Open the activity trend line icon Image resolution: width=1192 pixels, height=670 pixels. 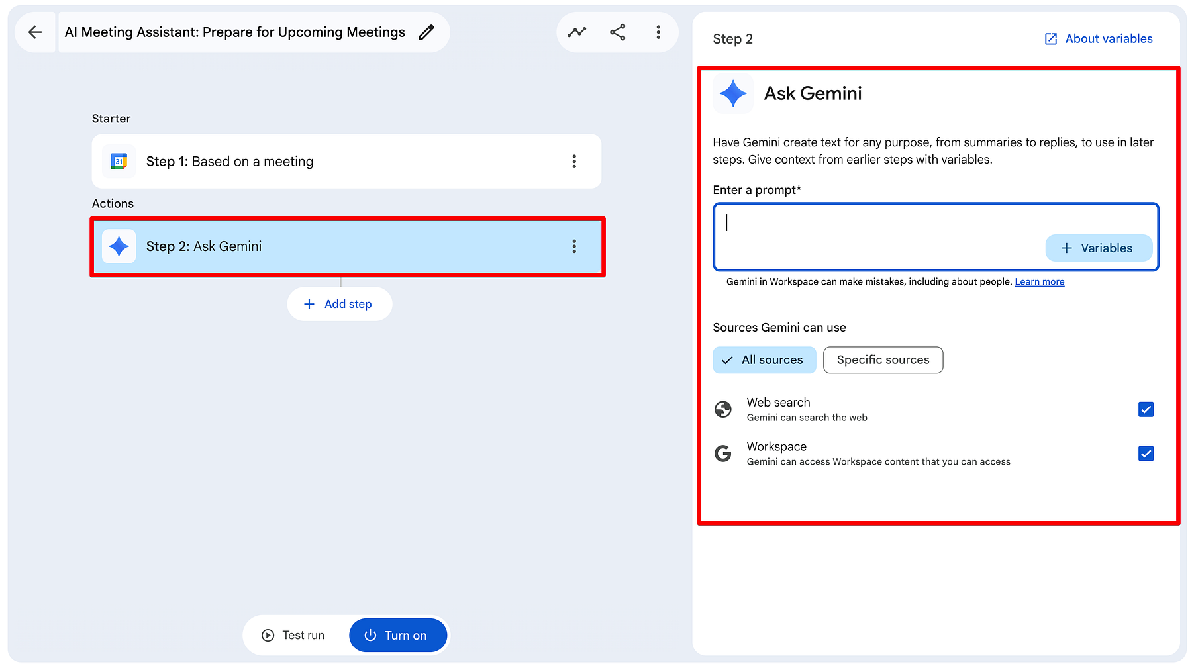pyautogui.click(x=577, y=32)
